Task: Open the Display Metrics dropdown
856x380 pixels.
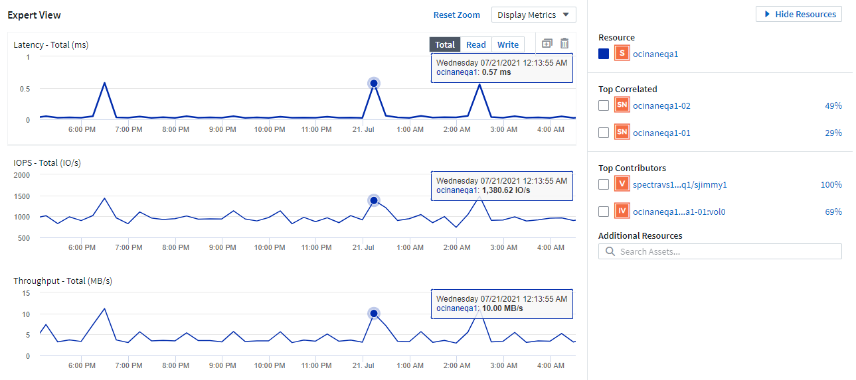Action: tap(533, 15)
